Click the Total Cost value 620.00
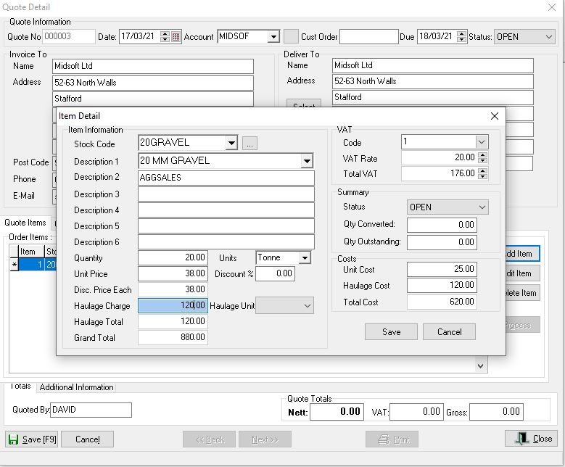The image size is (565, 467). click(442, 302)
